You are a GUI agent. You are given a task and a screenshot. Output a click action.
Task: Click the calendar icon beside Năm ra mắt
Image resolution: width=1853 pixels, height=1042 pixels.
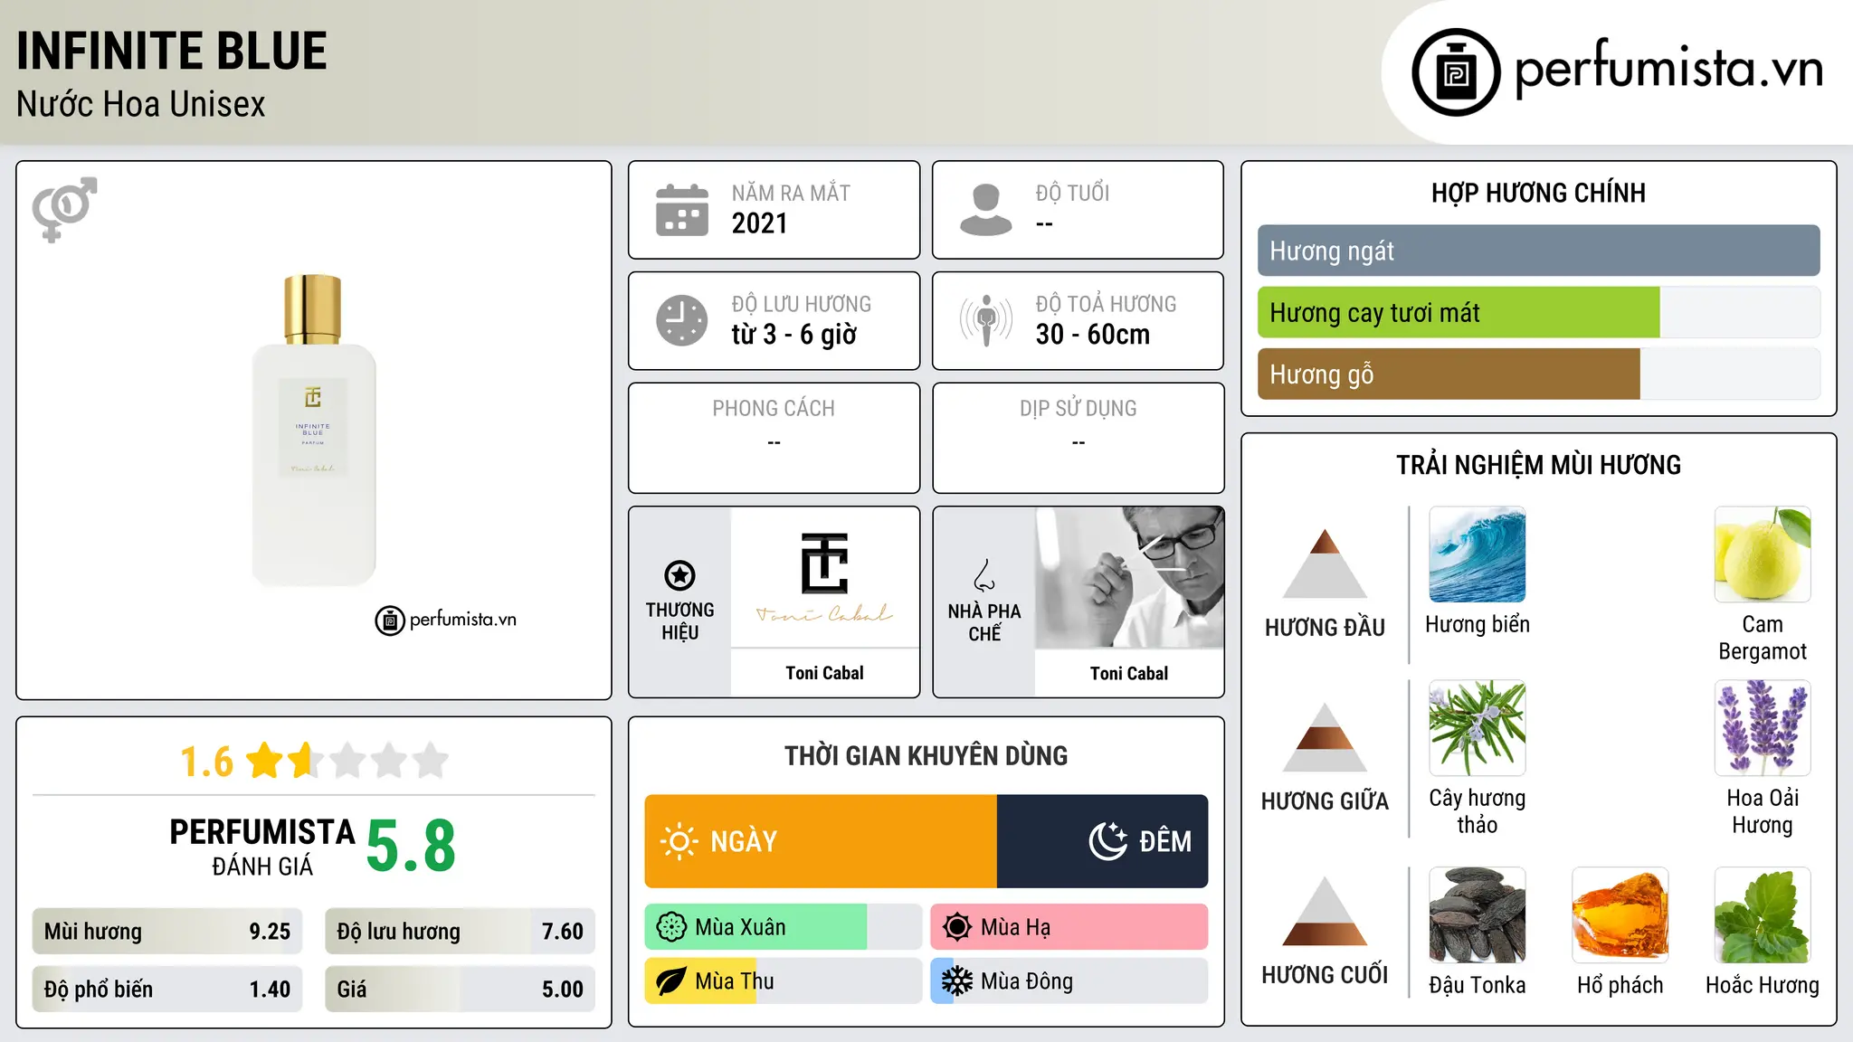(682, 210)
